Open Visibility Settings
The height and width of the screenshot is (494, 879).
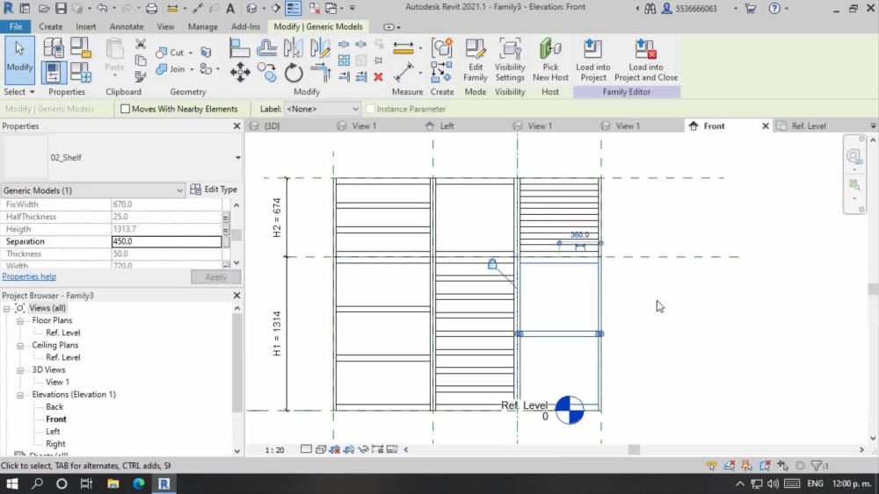pos(510,61)
